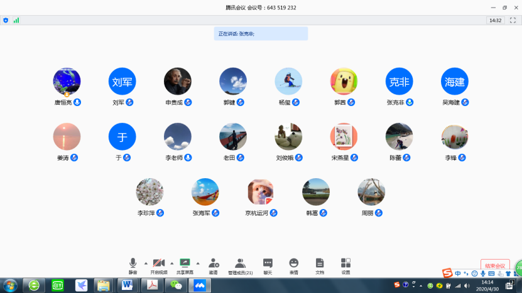Click the 静音 mute microphone icon
The image size is (522, 293).
pos(133,263)
